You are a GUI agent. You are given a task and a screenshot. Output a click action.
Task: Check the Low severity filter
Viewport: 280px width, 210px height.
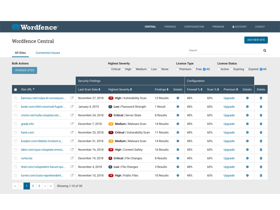coord(149,69)
